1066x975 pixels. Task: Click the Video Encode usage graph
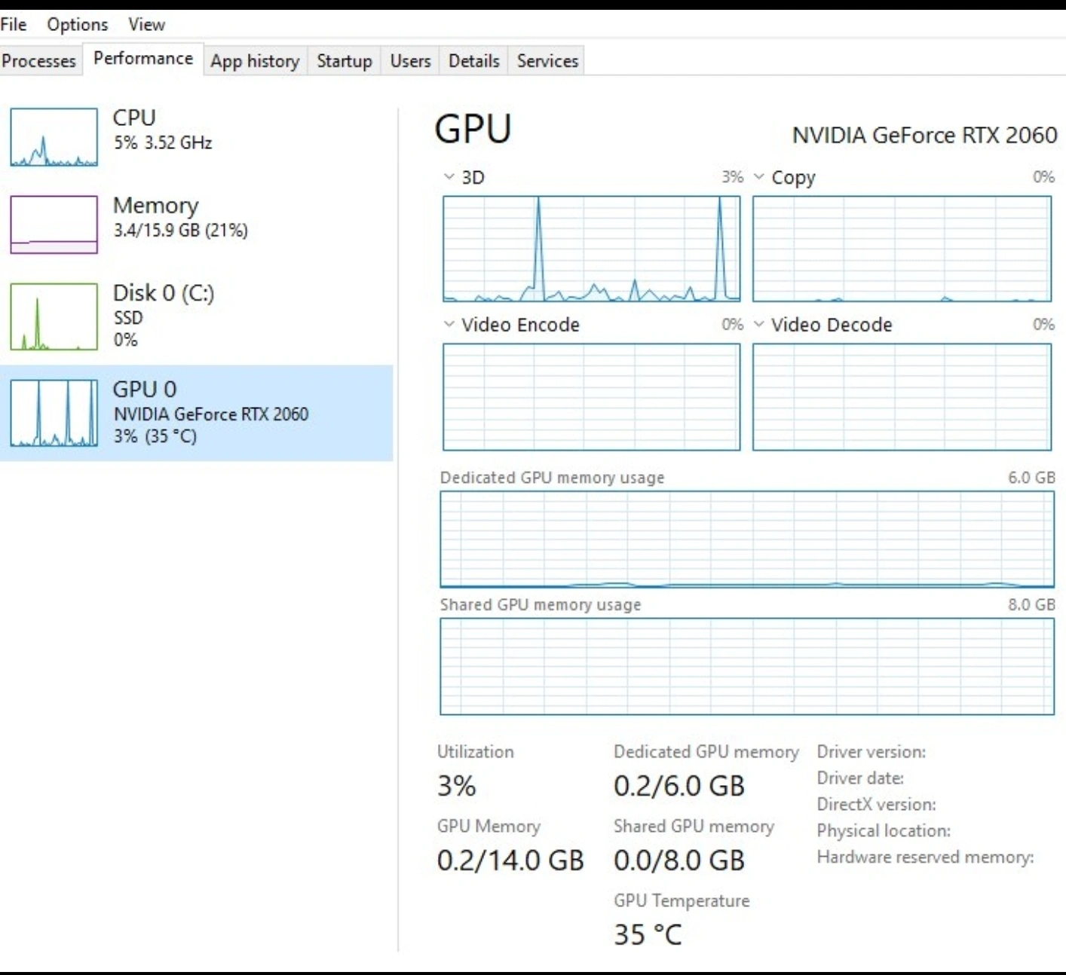click(x=592, y=397)
